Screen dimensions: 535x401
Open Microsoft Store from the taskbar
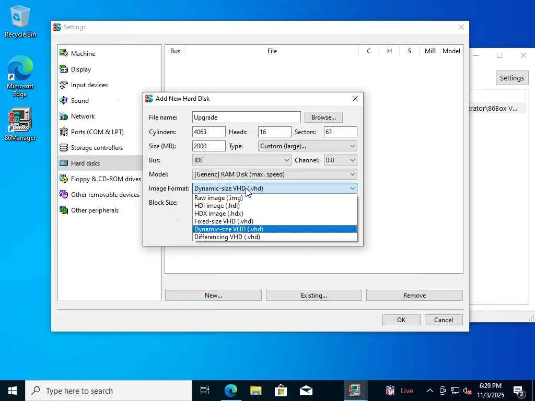click(281, 391)
